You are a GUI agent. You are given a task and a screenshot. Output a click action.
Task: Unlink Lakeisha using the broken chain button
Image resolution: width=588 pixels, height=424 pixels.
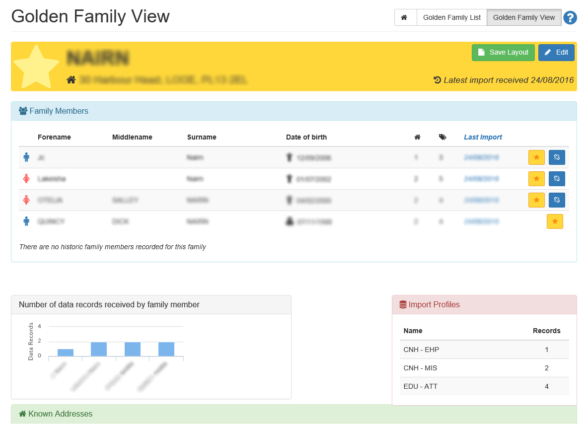click(557, 179)
